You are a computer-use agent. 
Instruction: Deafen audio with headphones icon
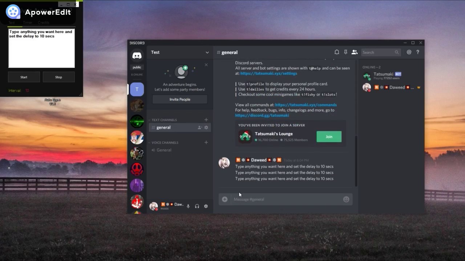click(x=197, y=206)
